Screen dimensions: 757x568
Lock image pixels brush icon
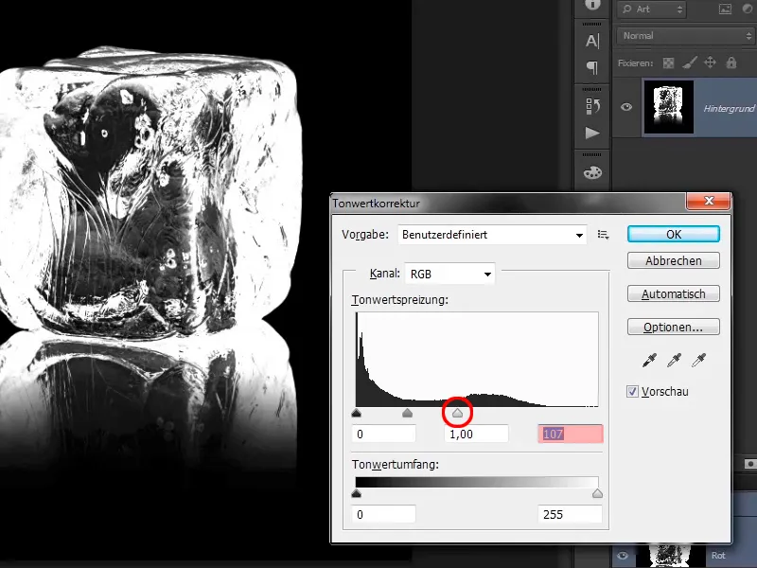[x=690, y=62]
